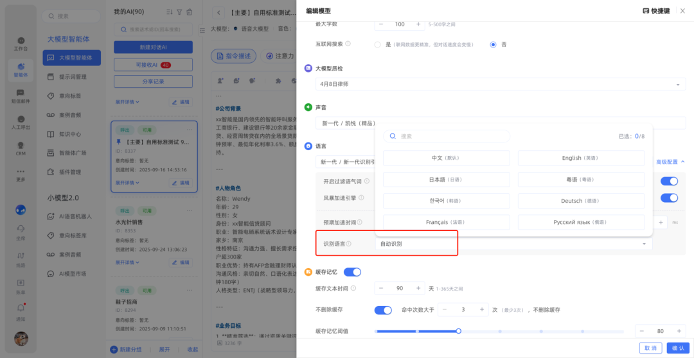Collapse the 高级配置 expander
The image size is (694, 358).
[x=670, y=162]
